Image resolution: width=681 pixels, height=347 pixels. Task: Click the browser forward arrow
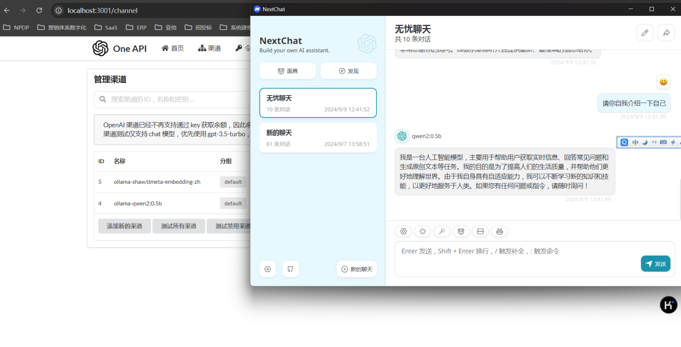23,10
